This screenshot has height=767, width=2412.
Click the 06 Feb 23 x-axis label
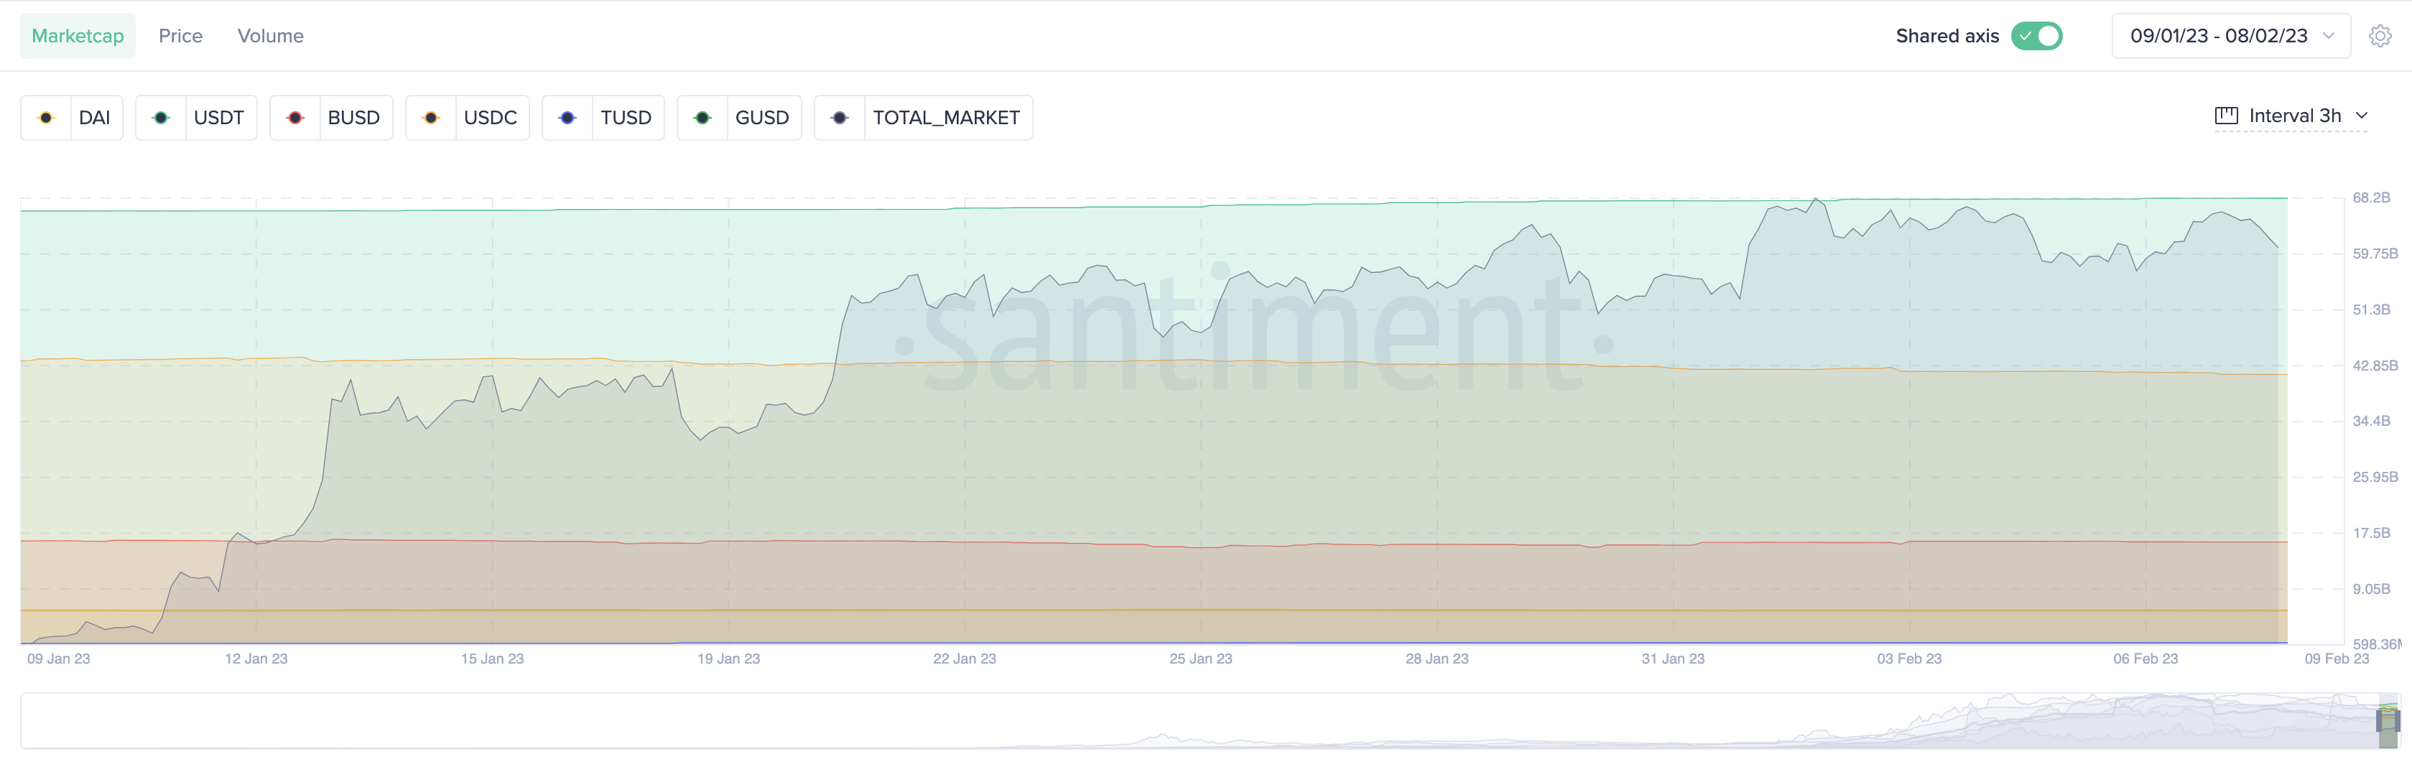(x=2145, y=659)
